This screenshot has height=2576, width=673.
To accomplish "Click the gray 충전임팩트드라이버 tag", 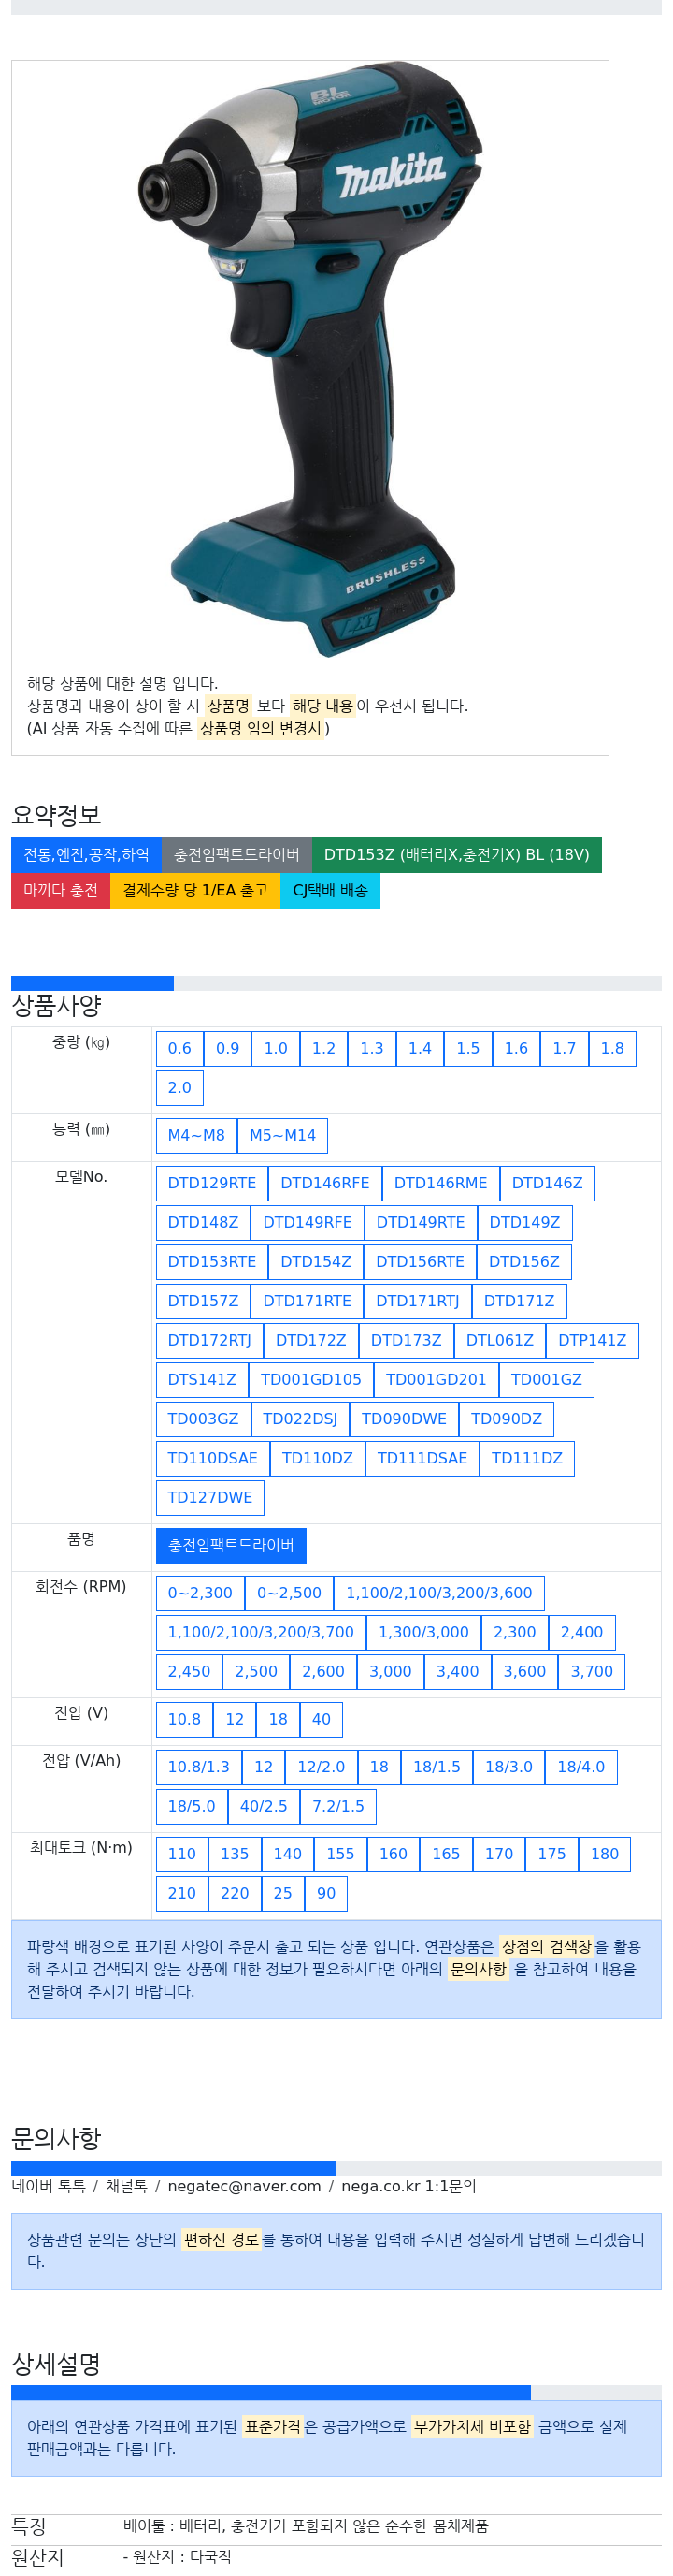I will click(236, 855).
